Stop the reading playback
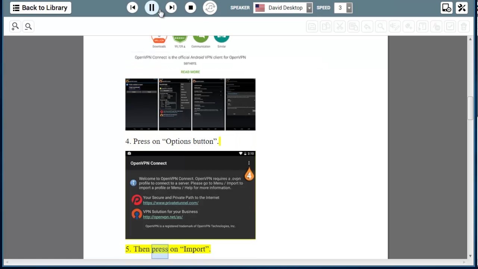 click(190, 7)
